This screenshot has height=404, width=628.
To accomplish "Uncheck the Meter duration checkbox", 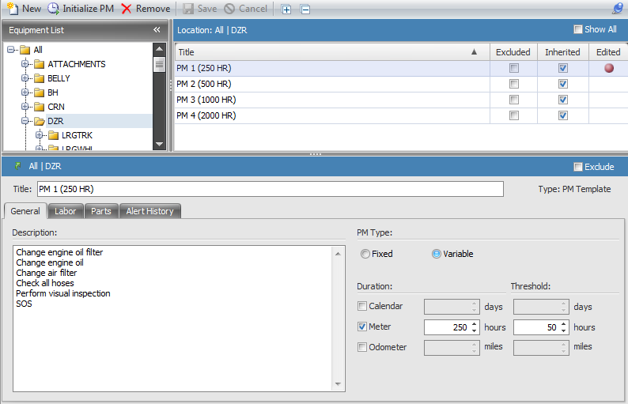I will [x=362, y=327].
